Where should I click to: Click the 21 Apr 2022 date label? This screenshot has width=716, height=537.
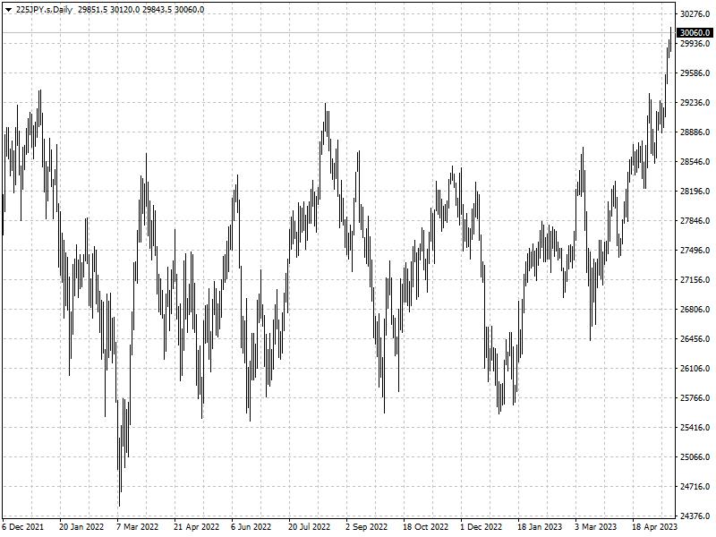pyautogui.click(x=196, y=527)
